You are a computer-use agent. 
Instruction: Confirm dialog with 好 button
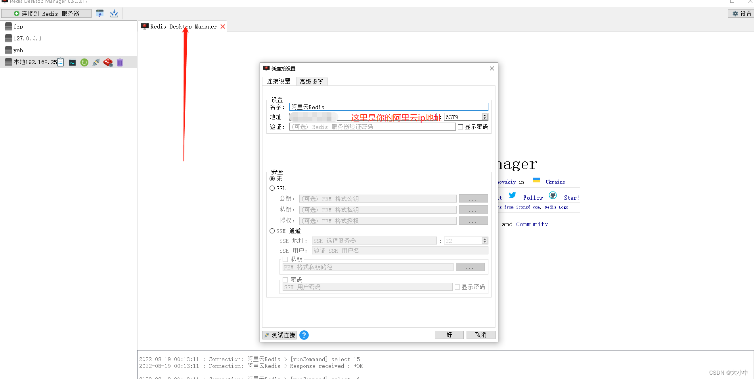(x=449, y=335)
